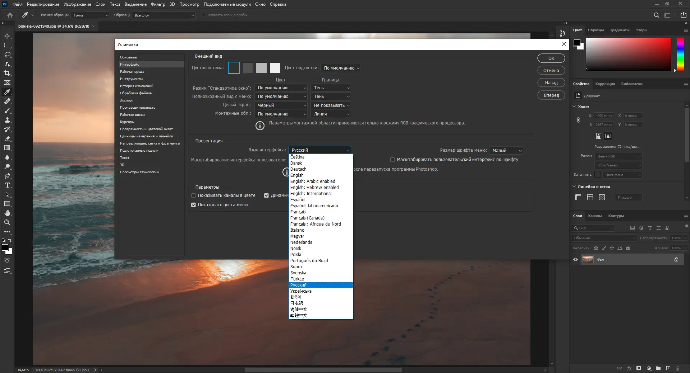Image resolution: width=690 pixels, height=373 pixels.
Task: Select the Dodge tool
Action: [7, 166]
